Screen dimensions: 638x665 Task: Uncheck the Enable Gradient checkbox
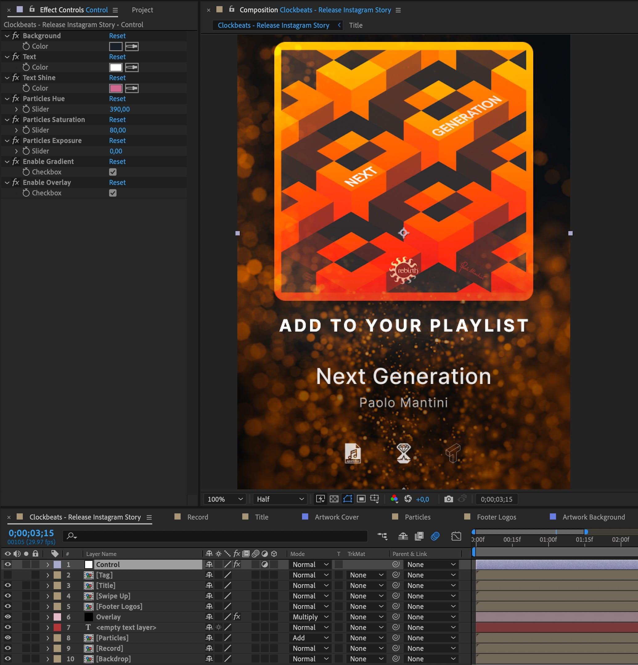pyautogui.click(x=113, y=172)
